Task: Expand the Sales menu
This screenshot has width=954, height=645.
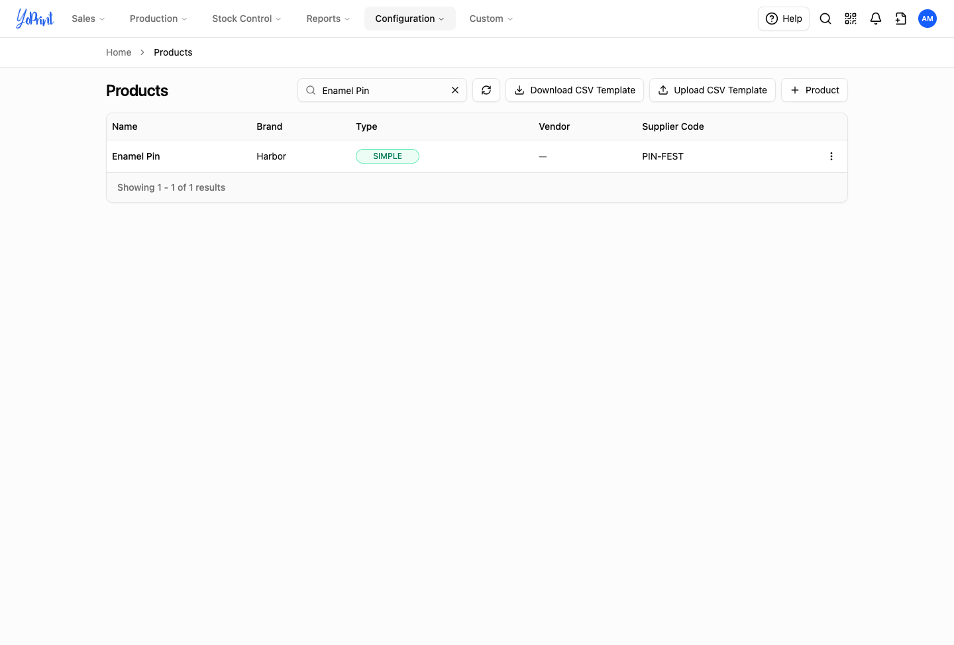Action: [88, 19]
